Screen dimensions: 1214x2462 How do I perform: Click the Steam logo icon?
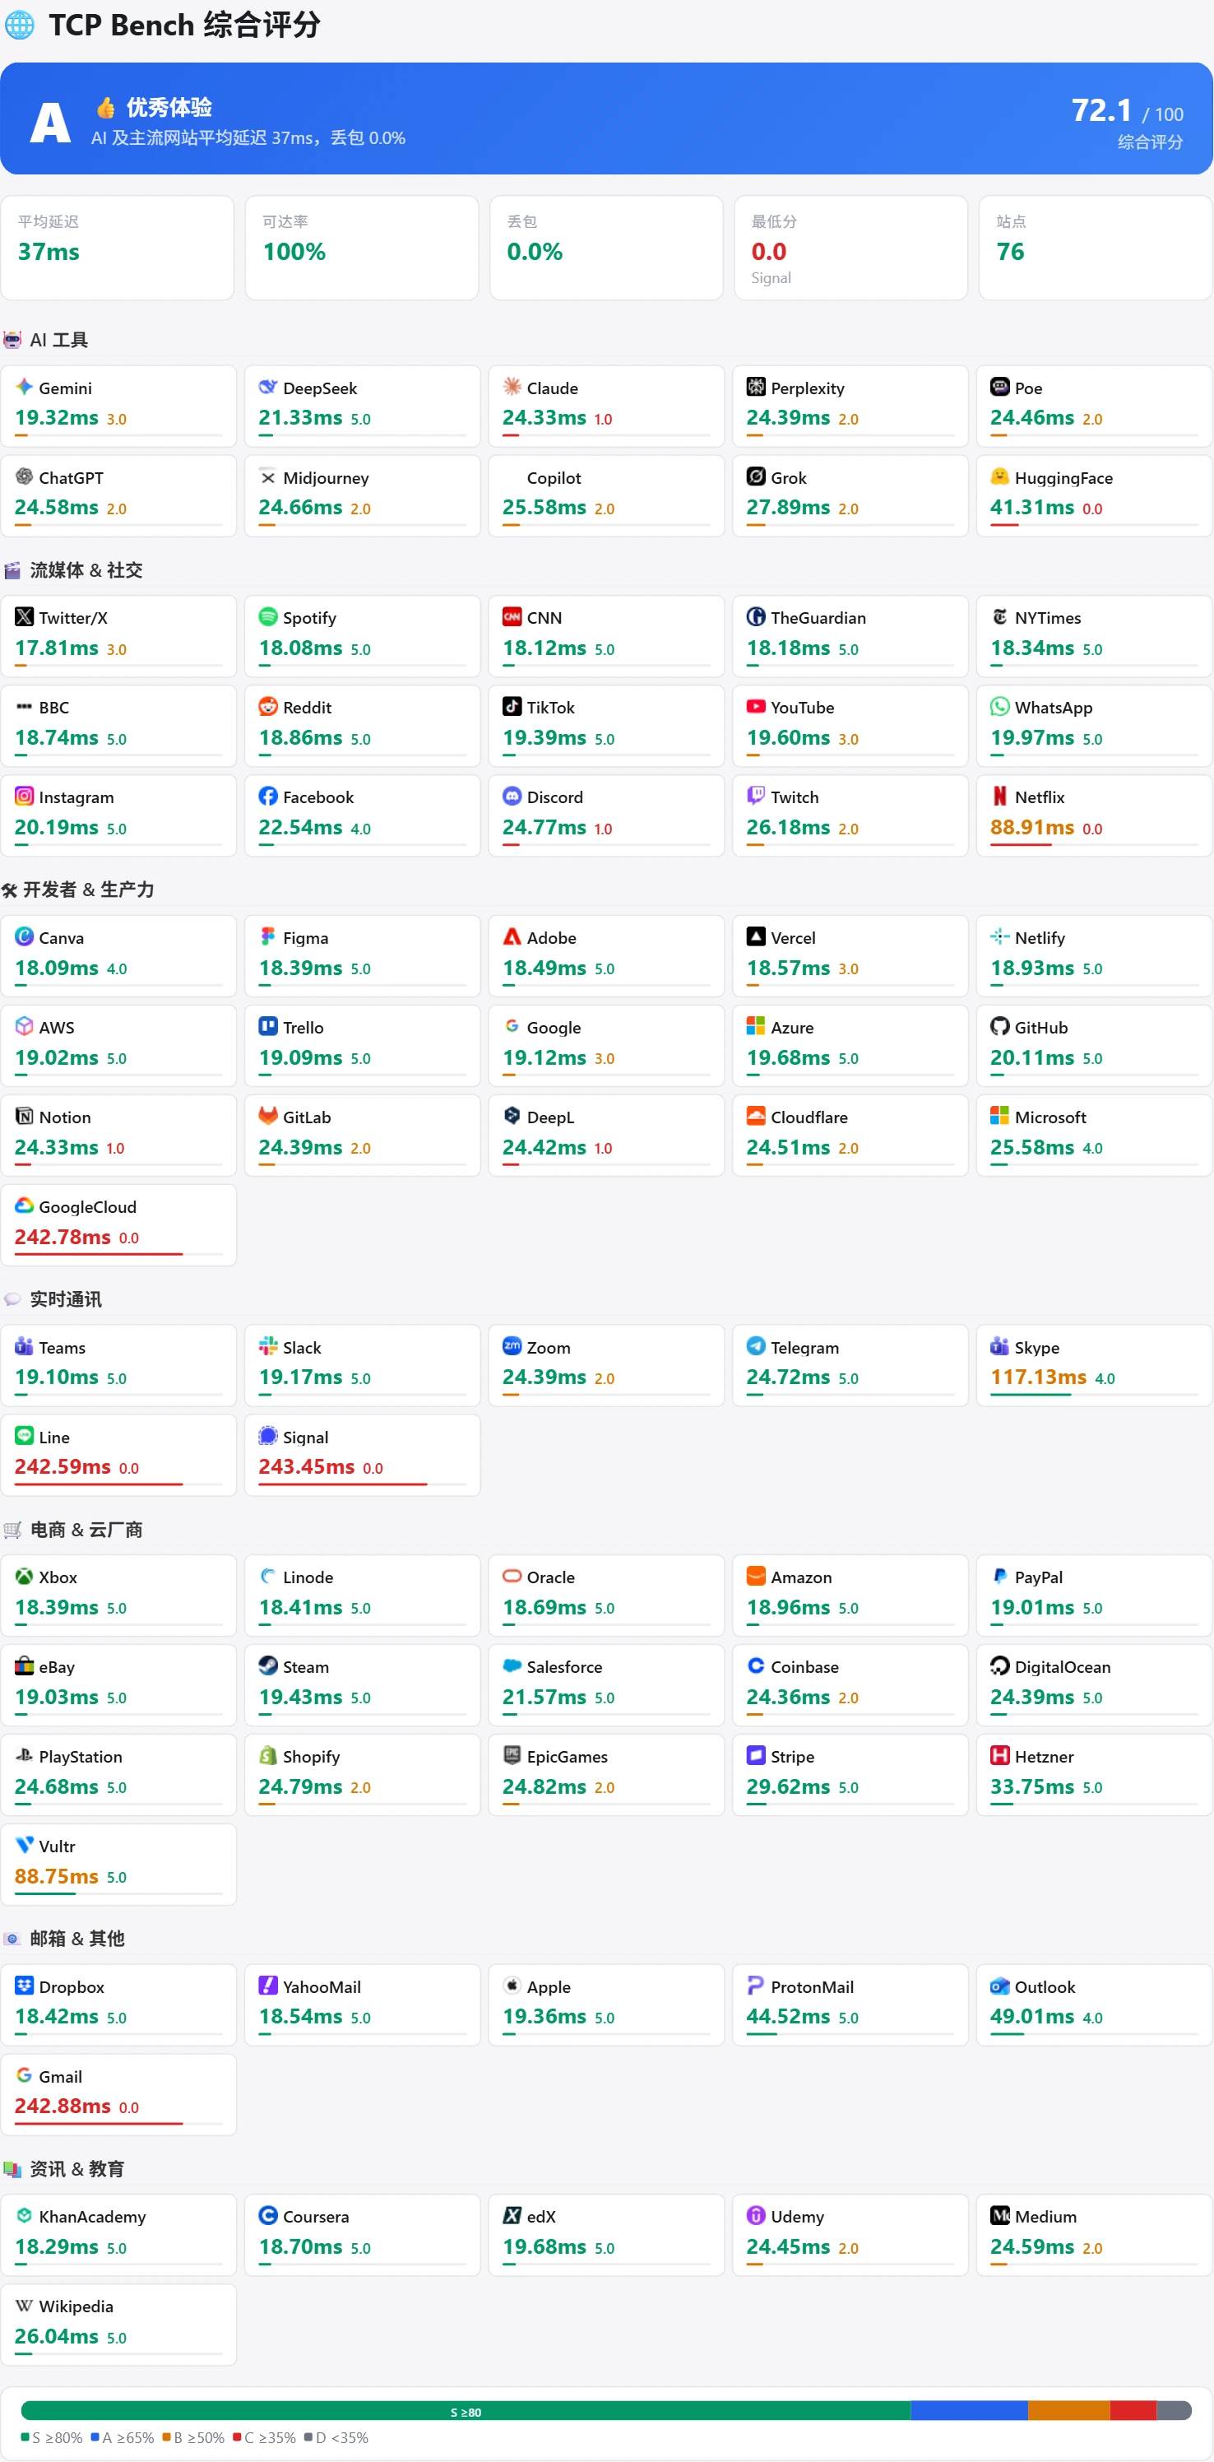[x=267, y=1665]
